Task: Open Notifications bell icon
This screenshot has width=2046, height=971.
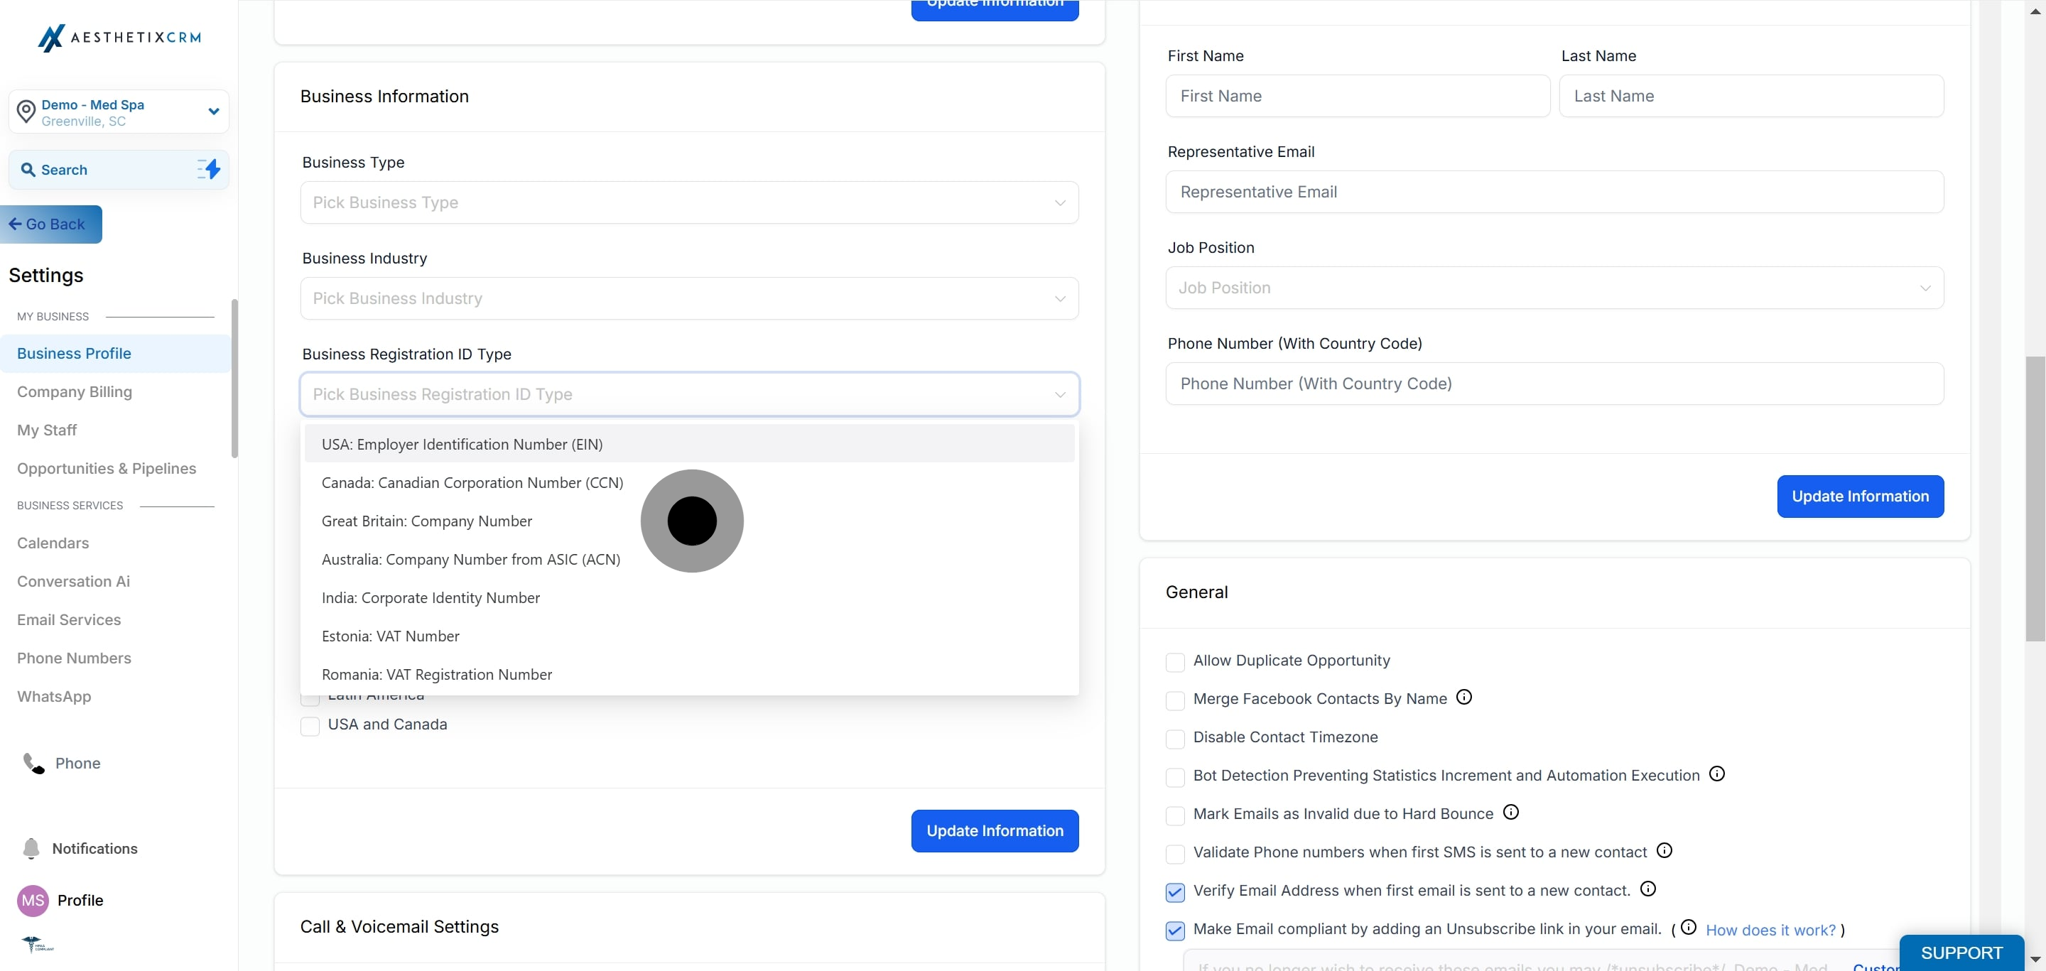Action: point(31,848)
